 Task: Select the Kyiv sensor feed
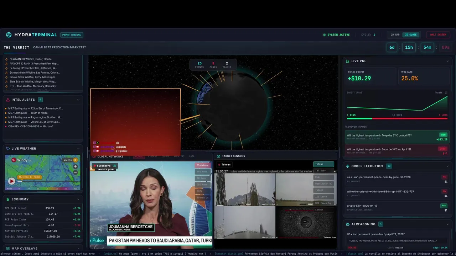coord(324,177)
